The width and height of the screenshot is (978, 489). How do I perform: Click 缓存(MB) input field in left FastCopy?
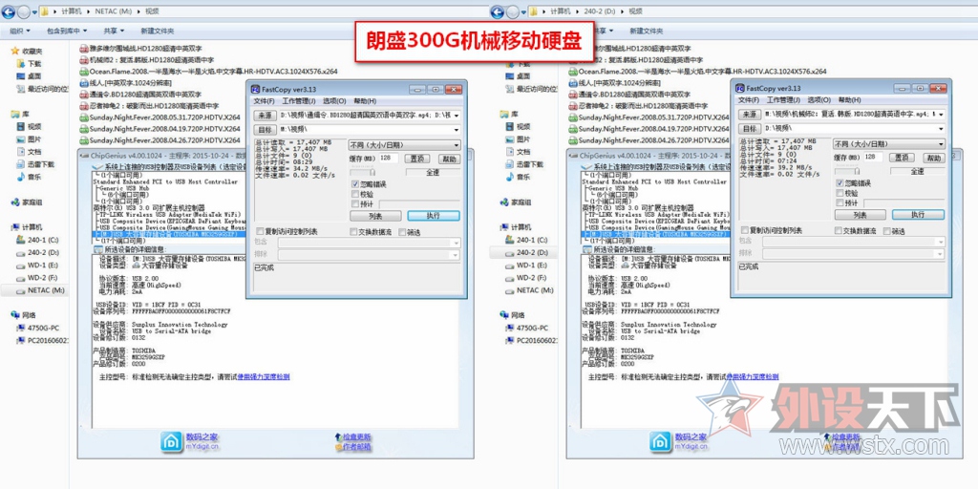[x=389, y=159]
